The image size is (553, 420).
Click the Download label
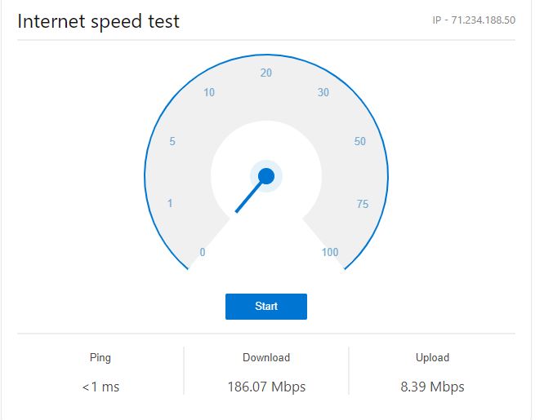point(266,357)
